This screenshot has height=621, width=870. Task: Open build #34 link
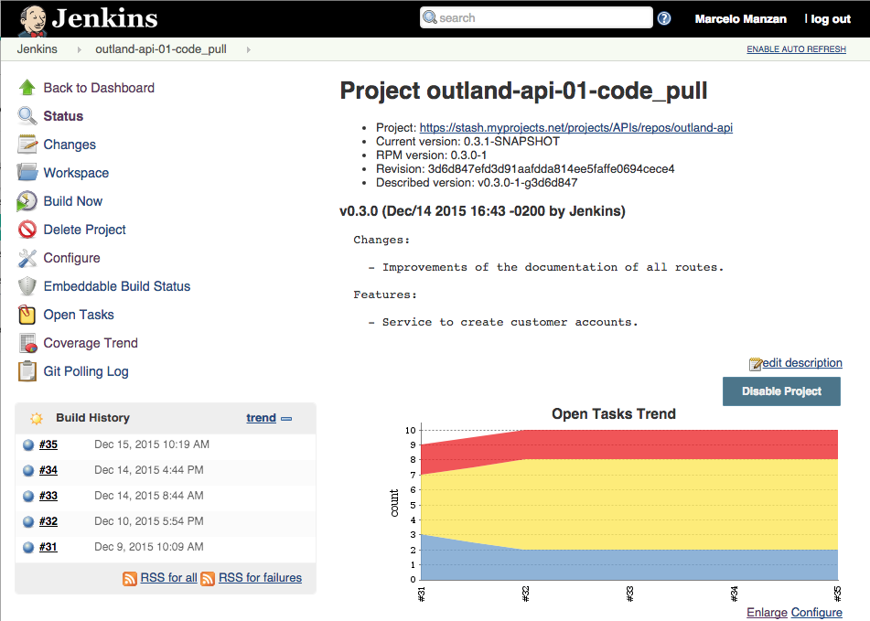(x=48, y=469)
